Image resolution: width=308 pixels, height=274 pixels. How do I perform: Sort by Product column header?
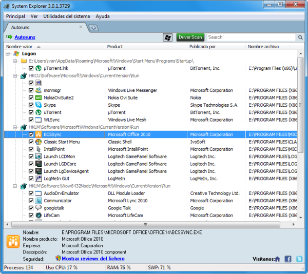pos(146,47)
